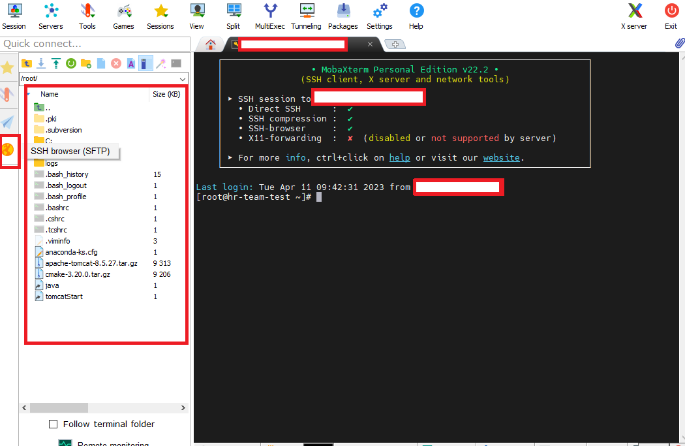Download selected files with down-arrow icon

pos(41,63)
